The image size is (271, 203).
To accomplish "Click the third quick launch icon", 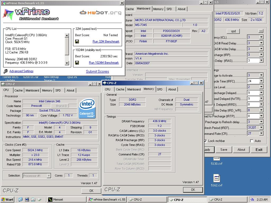I will (x=33, y=200).
